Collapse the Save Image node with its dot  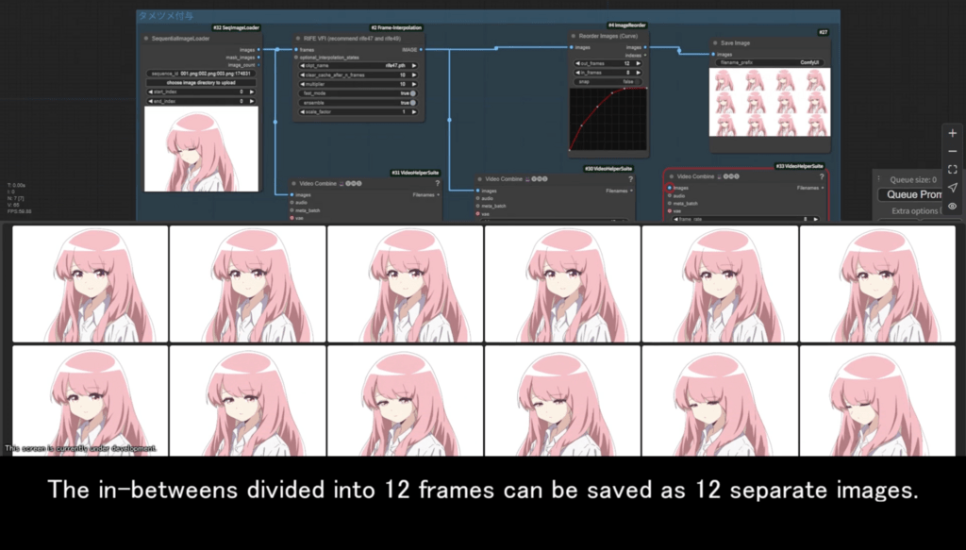(x=715, y=43)
